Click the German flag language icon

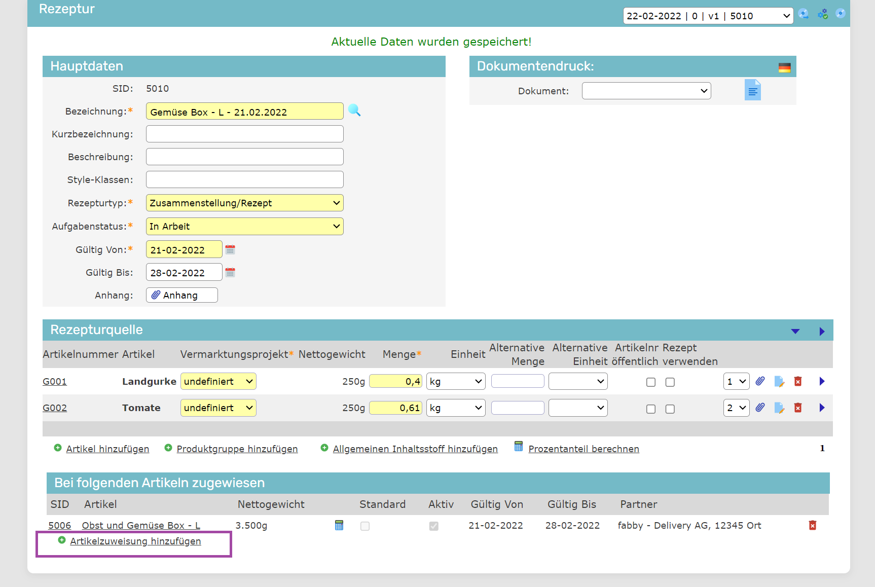click(784, 67)
